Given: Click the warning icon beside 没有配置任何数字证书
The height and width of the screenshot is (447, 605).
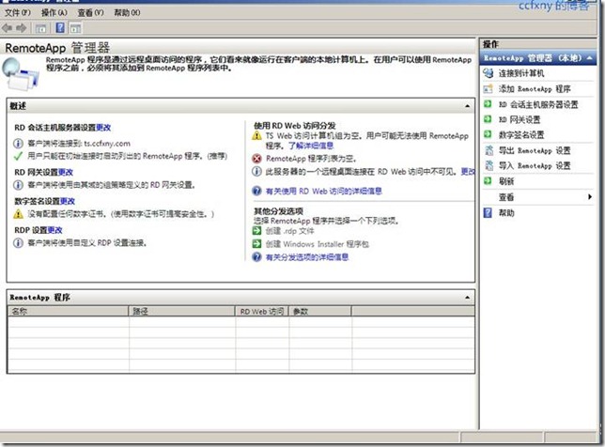Looking at the screenshot, I should point(18,214).
